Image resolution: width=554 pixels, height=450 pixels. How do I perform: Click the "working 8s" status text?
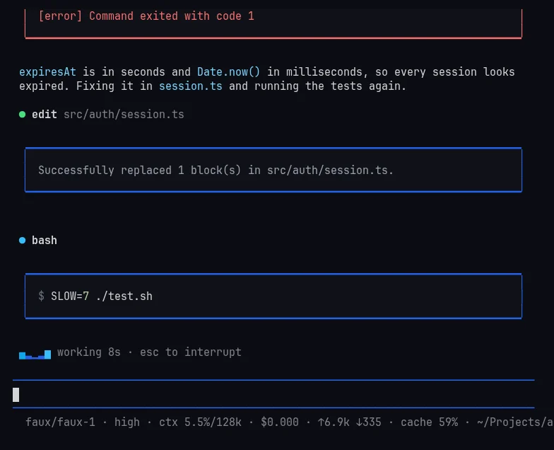tap(89, 352)
